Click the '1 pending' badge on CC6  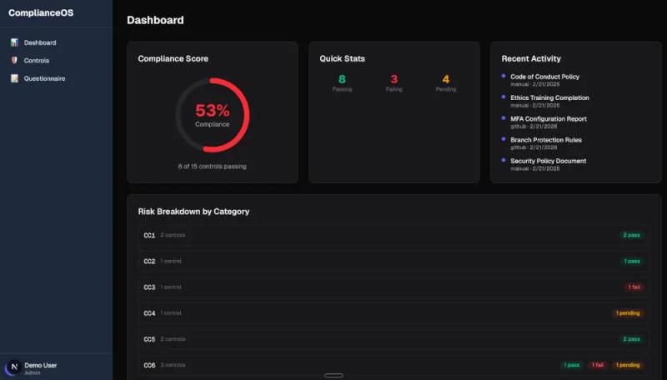coord(628,365)
